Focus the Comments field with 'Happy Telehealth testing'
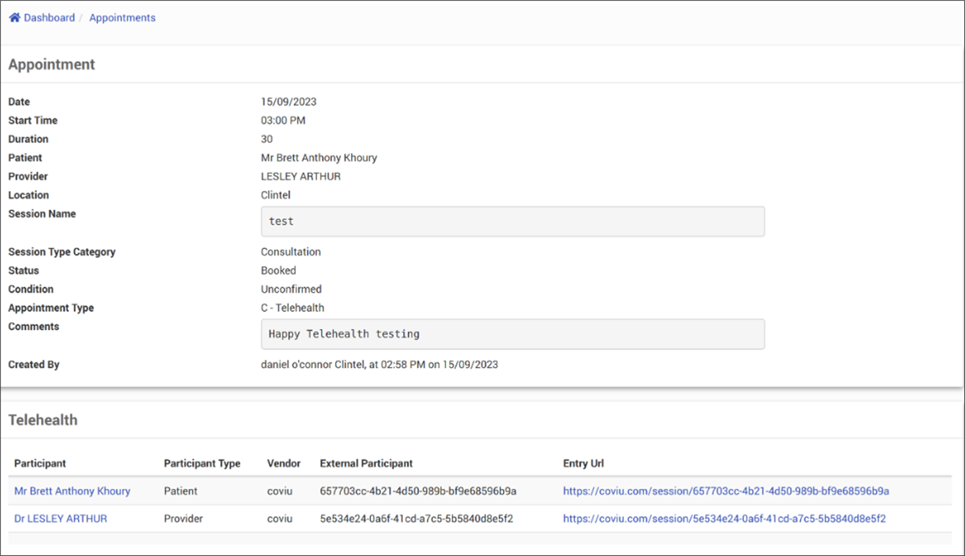The width and height of the screenshot is (965, 556). tap(512, 334)
